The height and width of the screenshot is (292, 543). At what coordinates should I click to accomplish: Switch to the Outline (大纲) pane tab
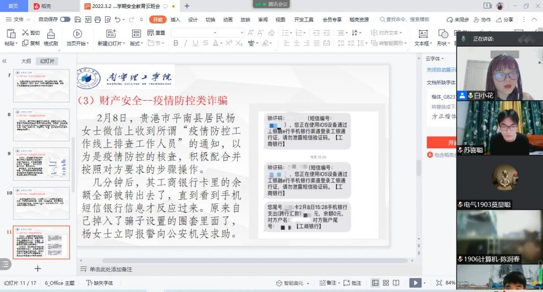click(25, 61)
